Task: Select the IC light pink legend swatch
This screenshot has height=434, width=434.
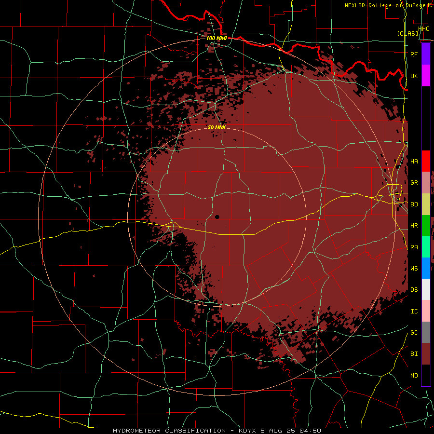Action: tap(426, 311)
